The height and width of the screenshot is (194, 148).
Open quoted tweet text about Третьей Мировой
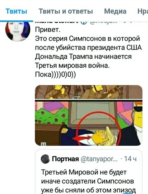pos(88,181)
